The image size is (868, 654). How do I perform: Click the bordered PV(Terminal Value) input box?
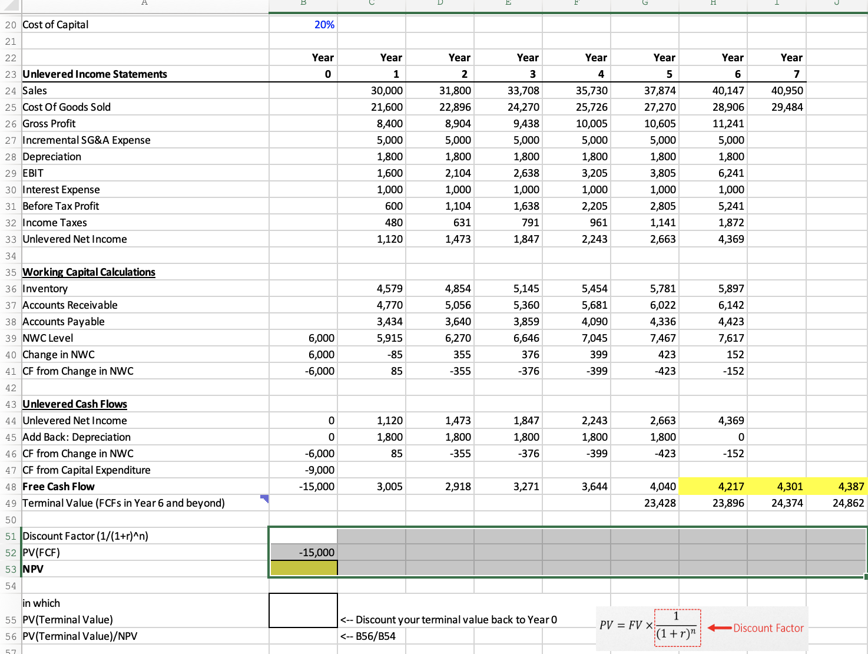click(x=303, y=610)
